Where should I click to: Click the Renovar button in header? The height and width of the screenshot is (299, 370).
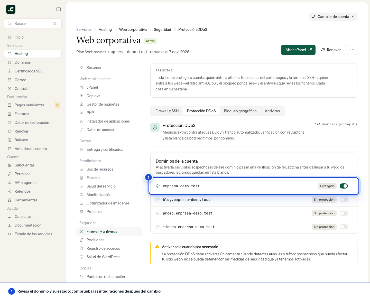tap(331, 50)
